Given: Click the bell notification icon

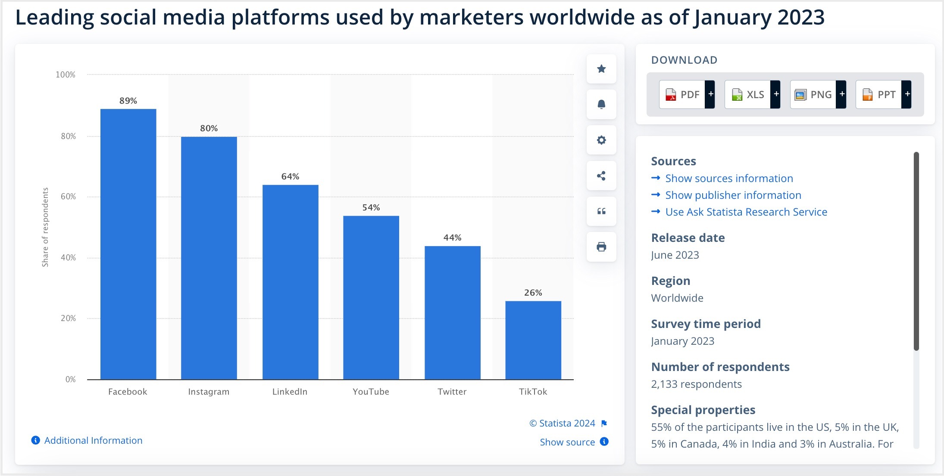Looking at the screenshot, I should (x=601, y=105).
